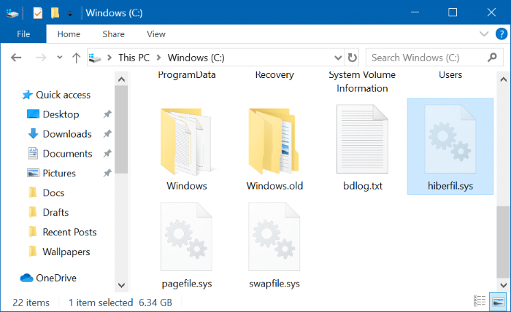Click the drive icon in address bar

click(95, 58)
